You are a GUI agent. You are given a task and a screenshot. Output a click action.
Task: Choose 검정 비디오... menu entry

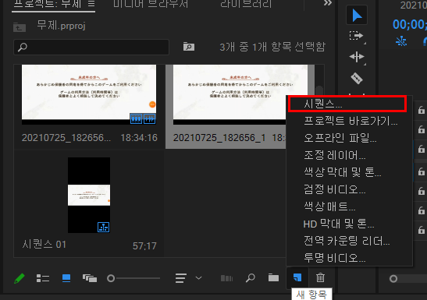350,189
